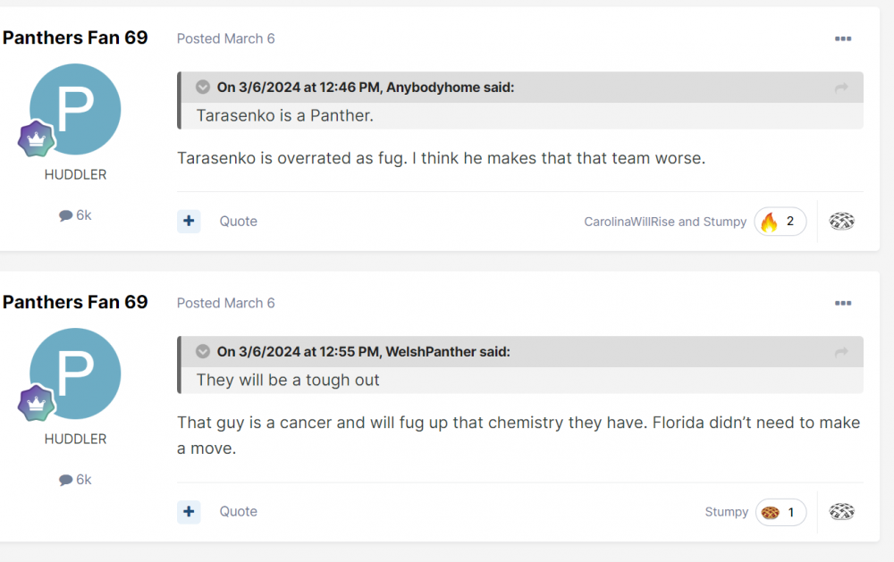React to the cancer chemistry post

(x=841, y=512)
